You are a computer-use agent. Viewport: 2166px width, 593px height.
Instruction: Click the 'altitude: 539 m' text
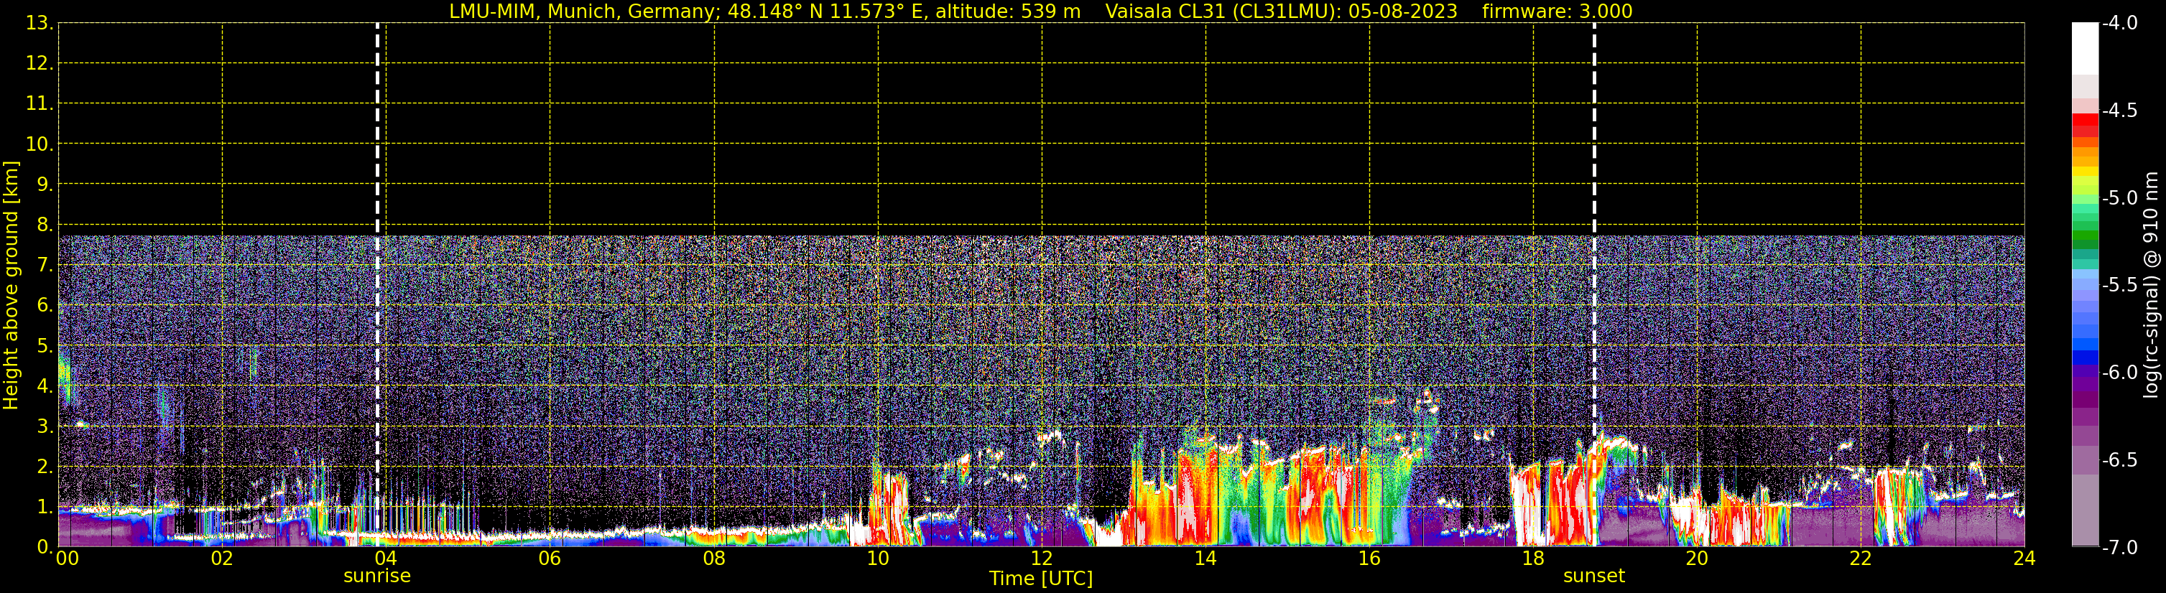[x=1007, y=11]
